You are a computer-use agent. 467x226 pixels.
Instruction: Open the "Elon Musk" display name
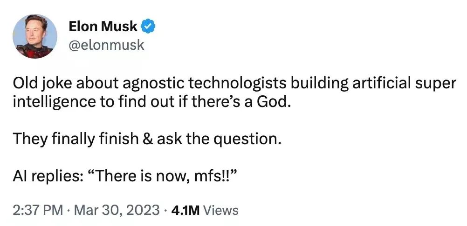coord(103,27)
